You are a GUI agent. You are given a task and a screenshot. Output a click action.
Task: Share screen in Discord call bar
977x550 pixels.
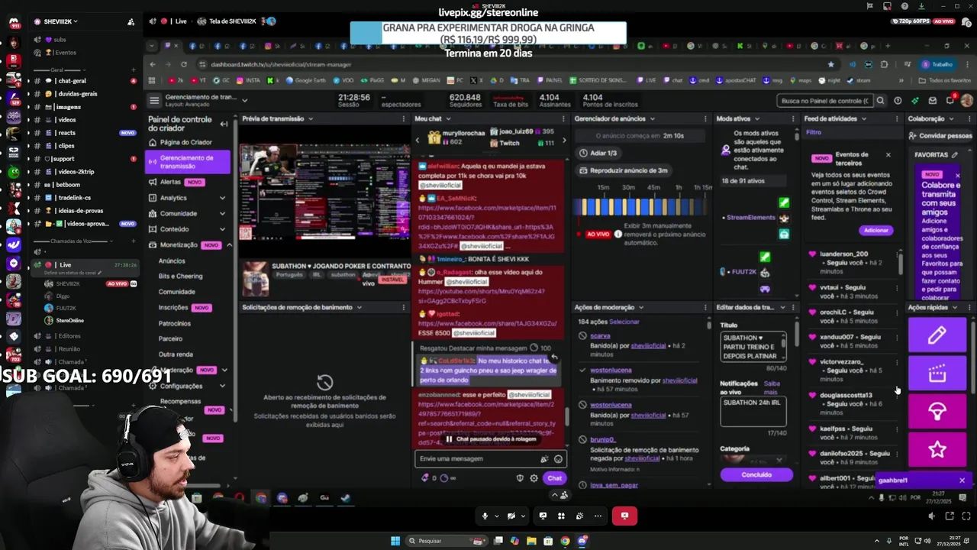click(543, 516)
